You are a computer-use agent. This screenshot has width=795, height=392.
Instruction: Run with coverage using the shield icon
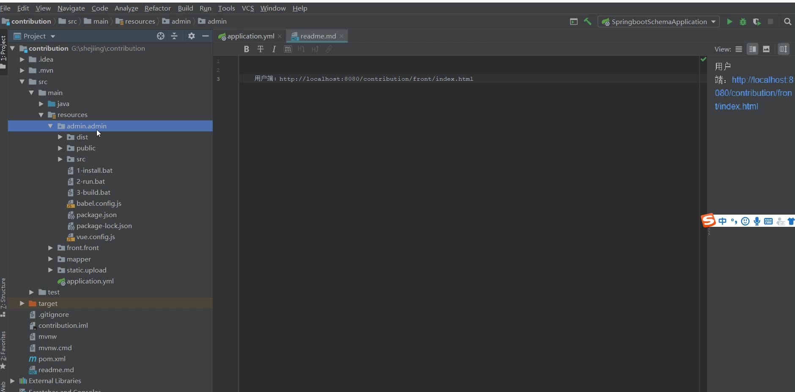(757, 22)
